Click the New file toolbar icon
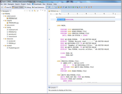 tap(47, 7)
